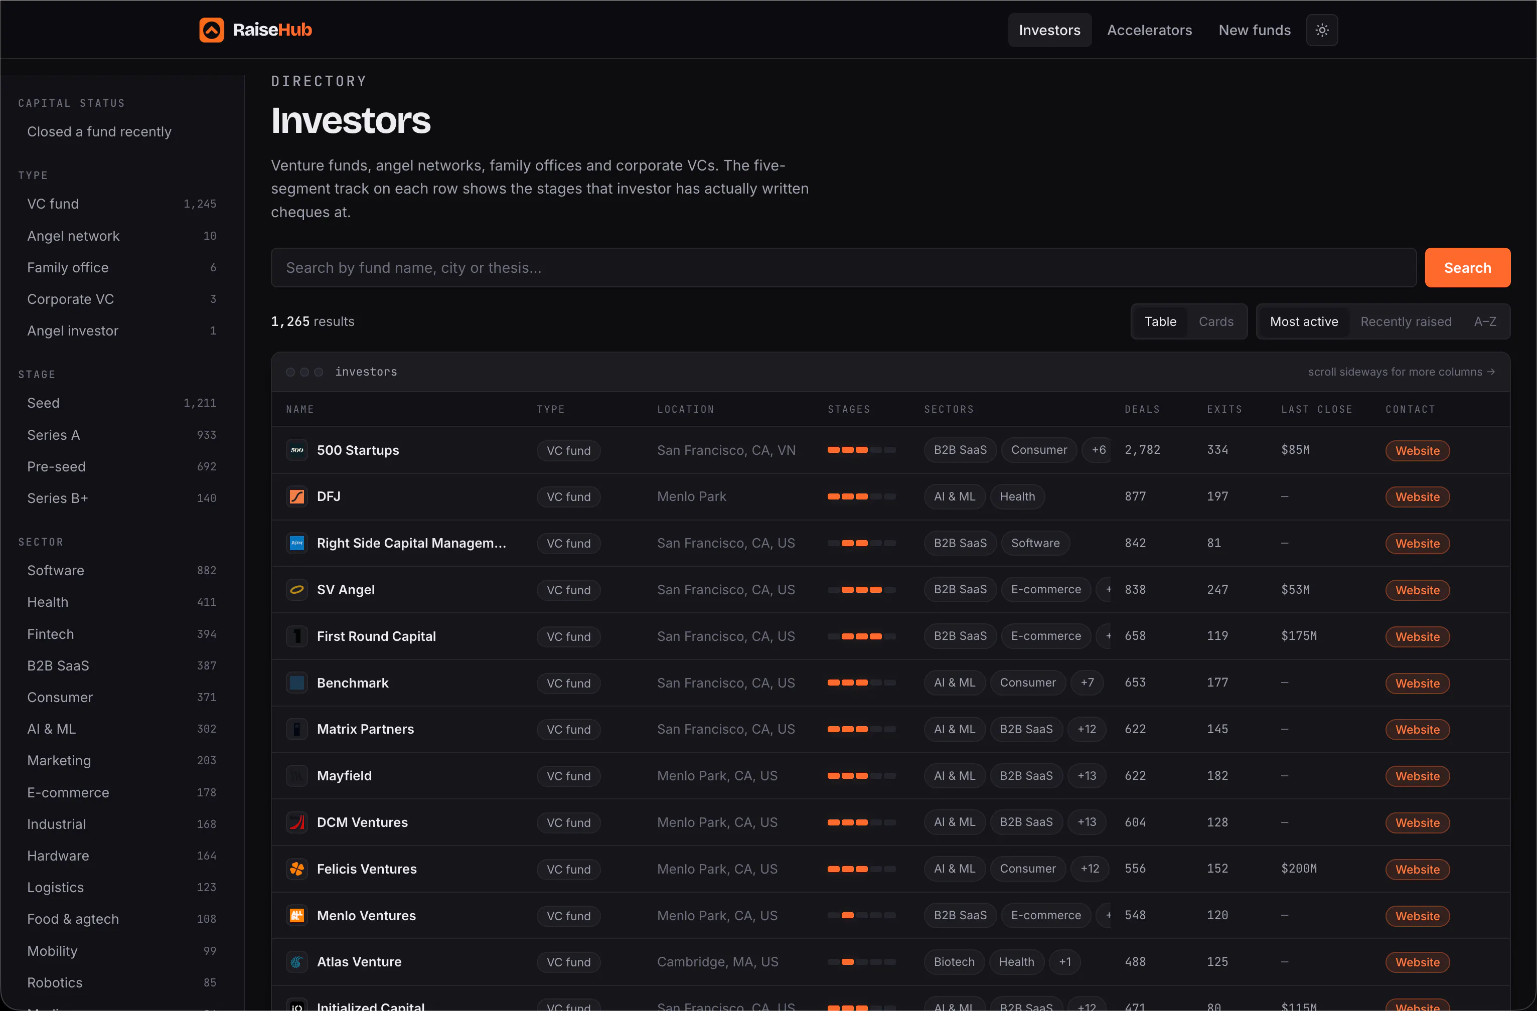Filter sector by AI & ML

(x=122, y=729)
